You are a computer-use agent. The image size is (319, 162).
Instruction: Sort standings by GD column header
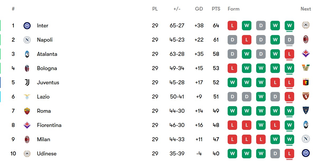click(x=199, y=9)
